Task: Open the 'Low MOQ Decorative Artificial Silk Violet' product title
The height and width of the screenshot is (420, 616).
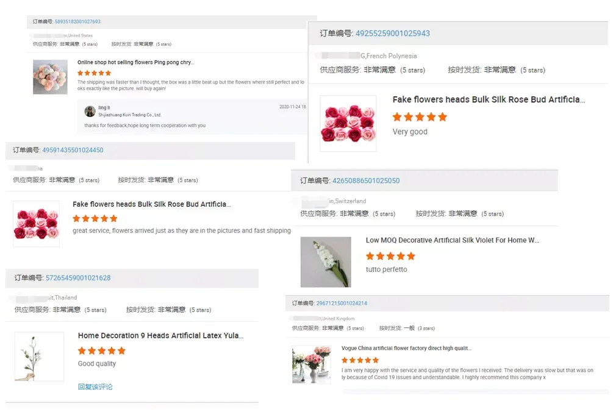Action: click(452, 240)
